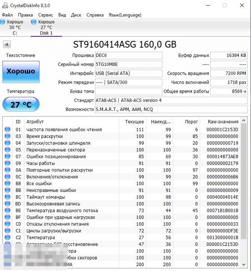Open the Язык(Language) menu

[x=125, y=15]
